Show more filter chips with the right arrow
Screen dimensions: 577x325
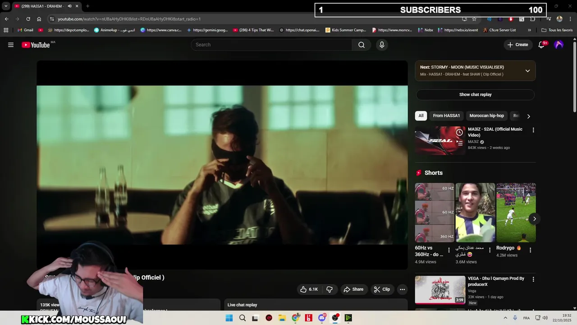528,116
